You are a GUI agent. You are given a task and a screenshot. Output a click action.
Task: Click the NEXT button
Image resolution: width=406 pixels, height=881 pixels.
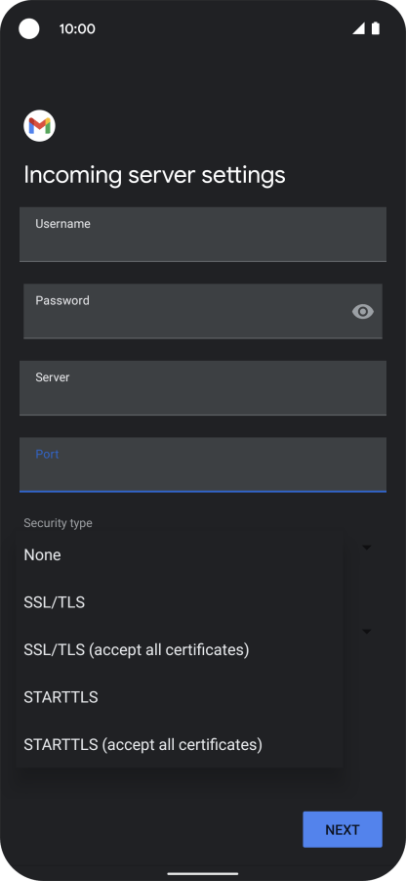[343, 829]
